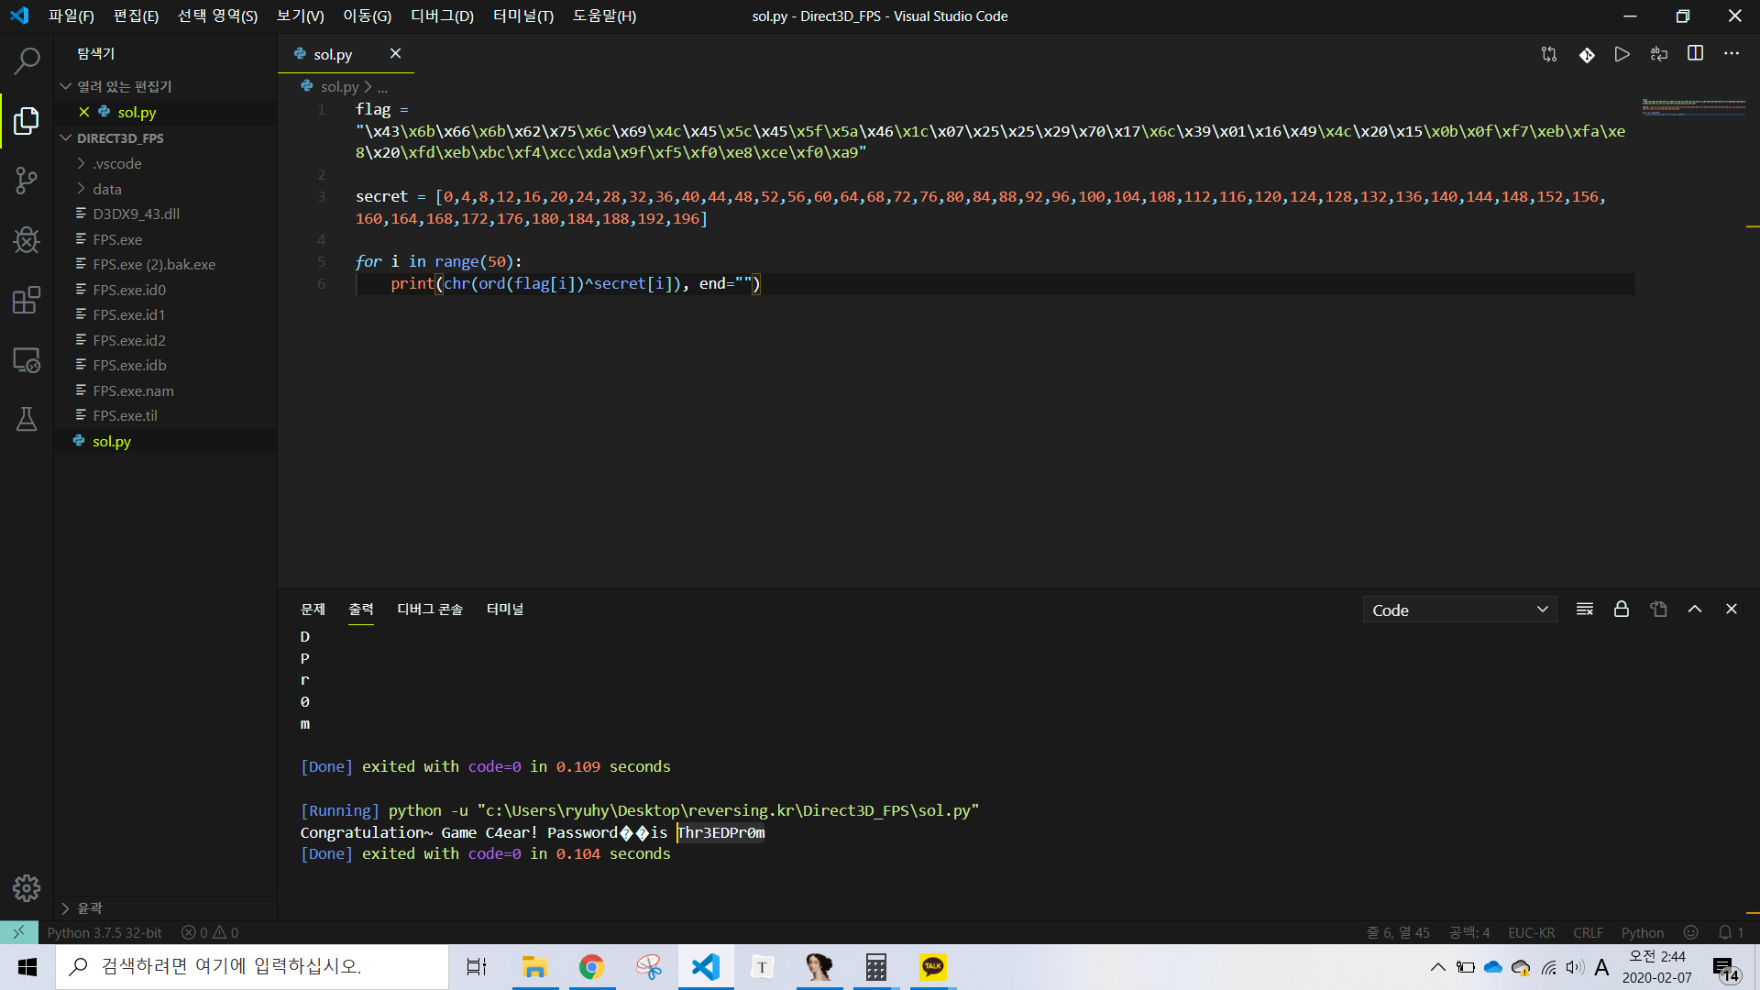Toggle output panel scroll lock
The width and height of the screenshot is (1760, 990).
pyautogui.click(x=1621, y=610)
